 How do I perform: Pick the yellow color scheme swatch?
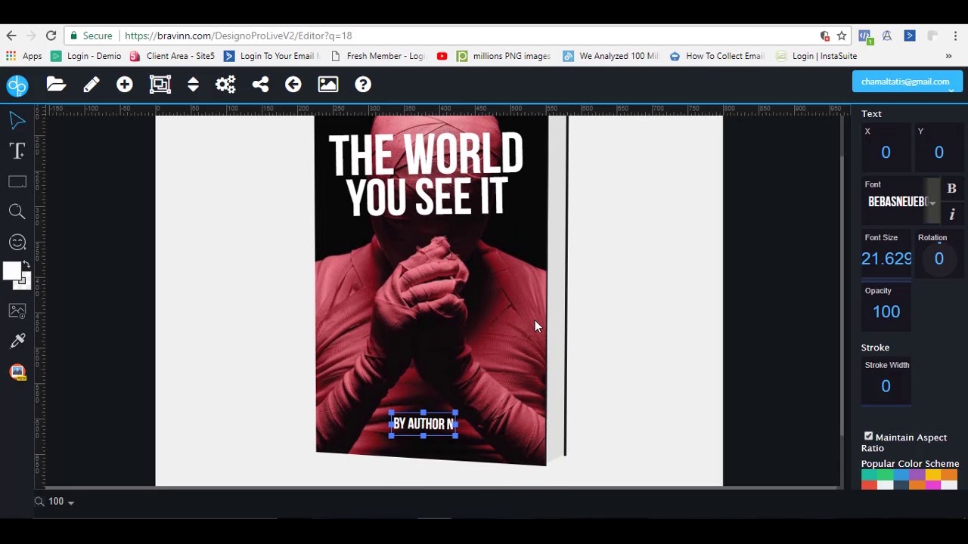[x=933, y=474]
